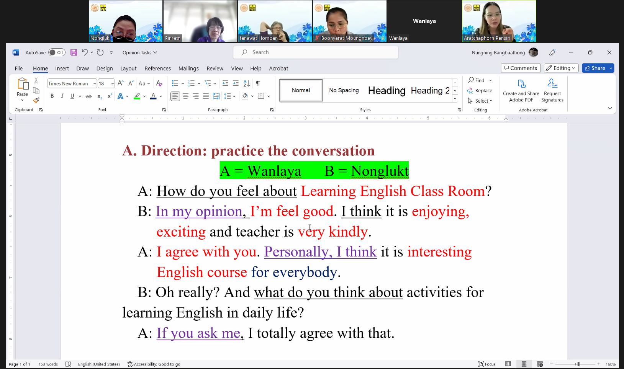Viewport: 624px width, 369px height.
Task: Open the References tab
Action: [157, 68]
